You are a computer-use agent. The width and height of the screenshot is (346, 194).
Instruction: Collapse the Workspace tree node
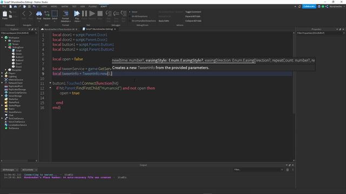click(2, 38)
